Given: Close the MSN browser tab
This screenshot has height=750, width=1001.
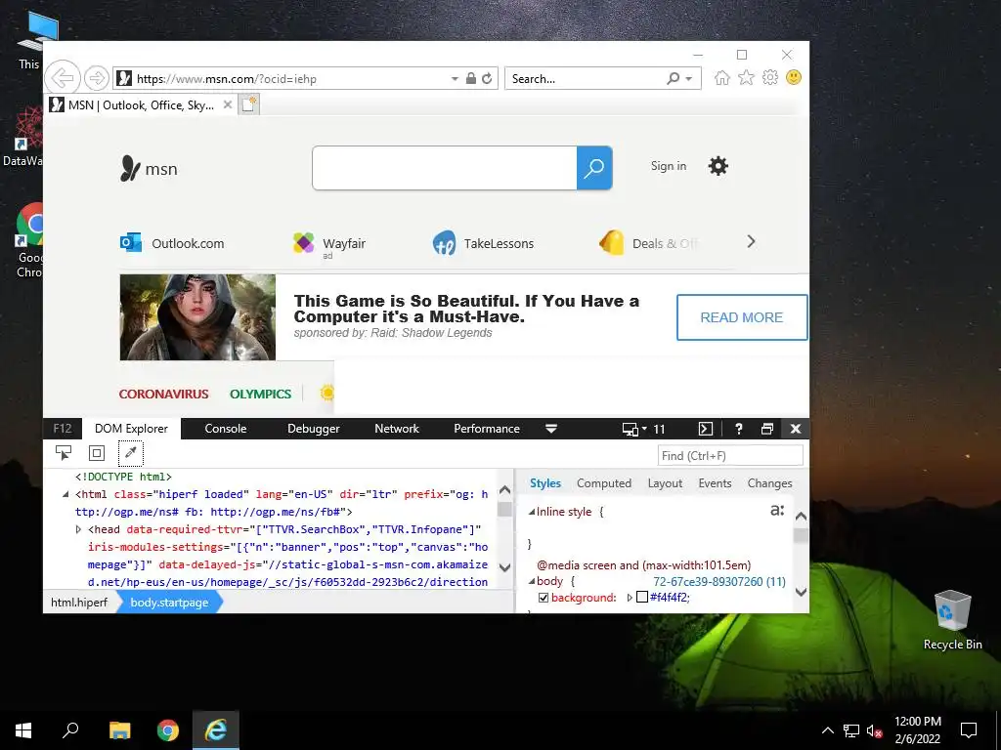Looking at the screenshot, I should click(x=227, y=104).
